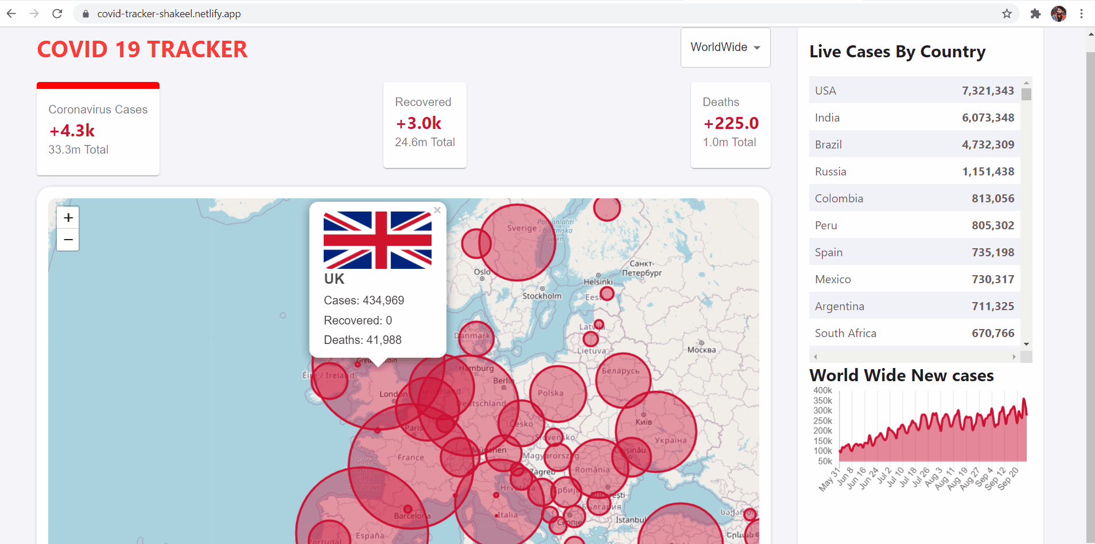Screen dimensions: 1095x544
Task: Select the Recovered card
Action: (425, 125)
